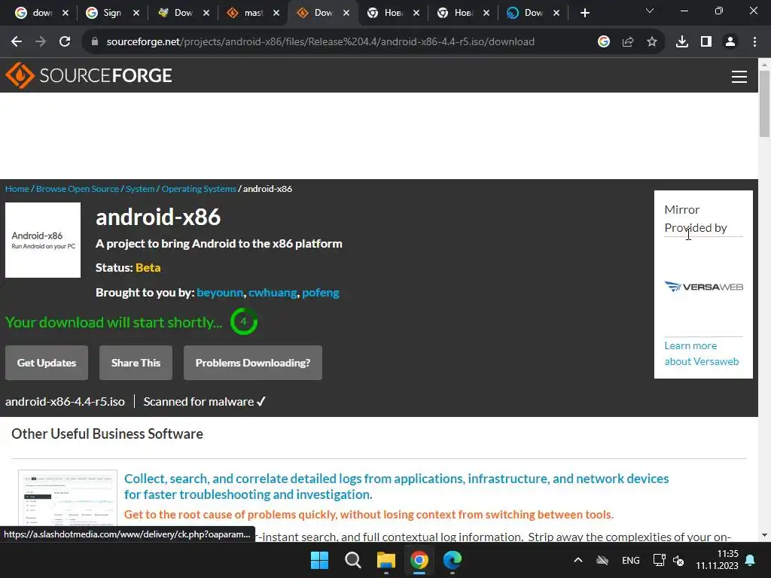
Task: Click the share page icon
Action: point(628,42)
